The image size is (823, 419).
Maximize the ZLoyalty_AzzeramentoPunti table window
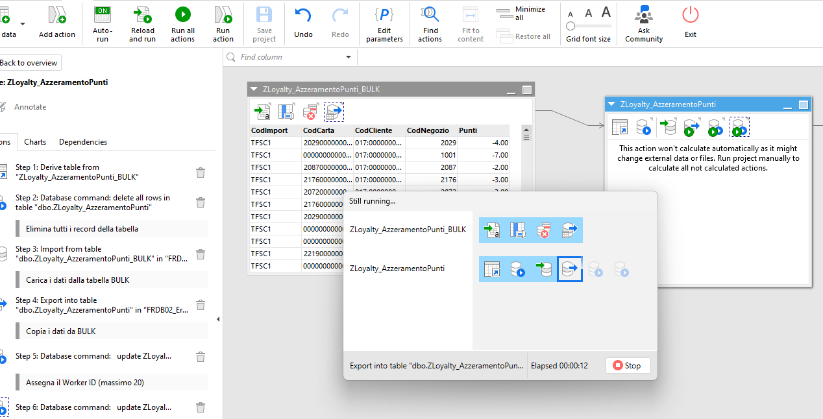(x=804, y=104)
